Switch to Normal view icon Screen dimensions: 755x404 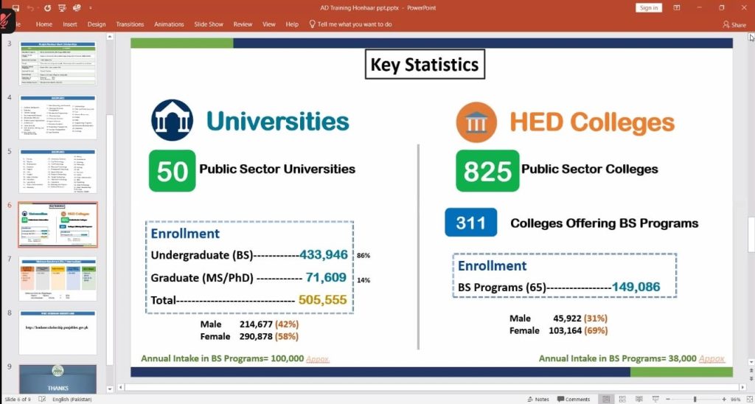pos(606,399)
